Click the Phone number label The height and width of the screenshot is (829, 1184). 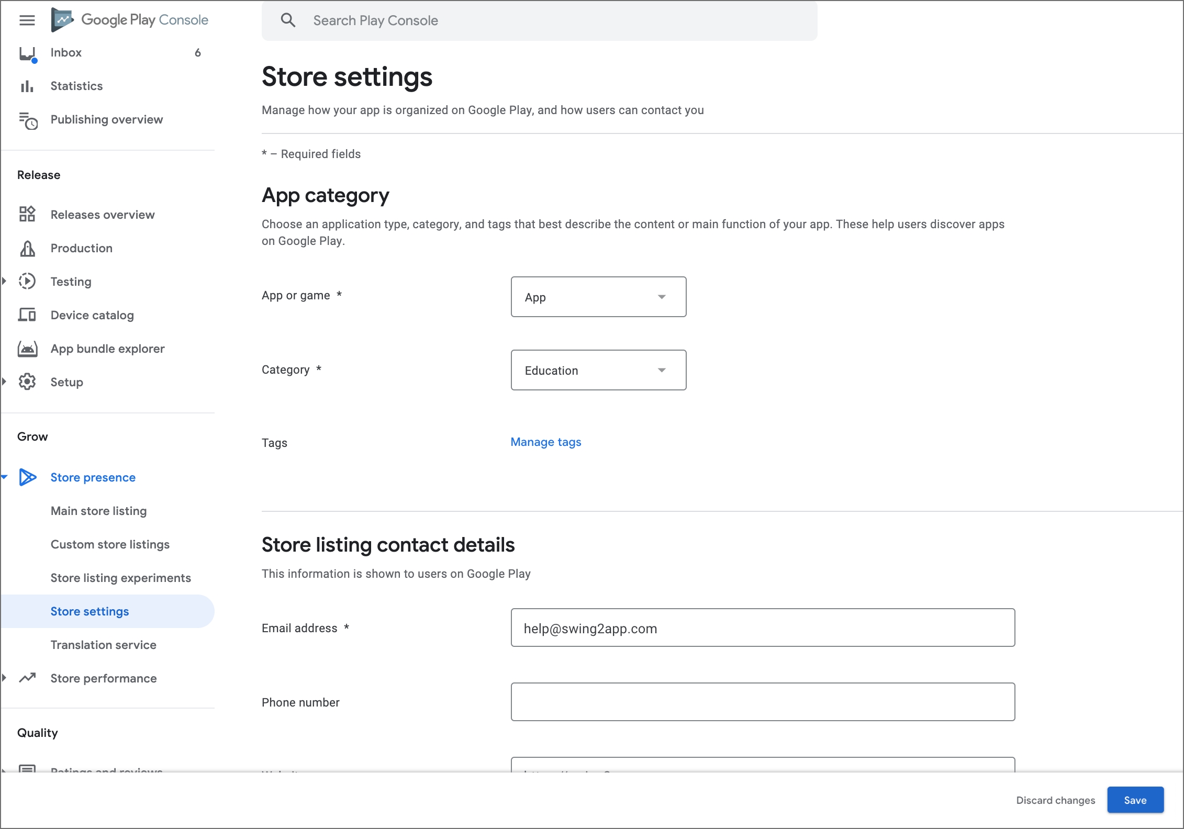pos(300,702)
